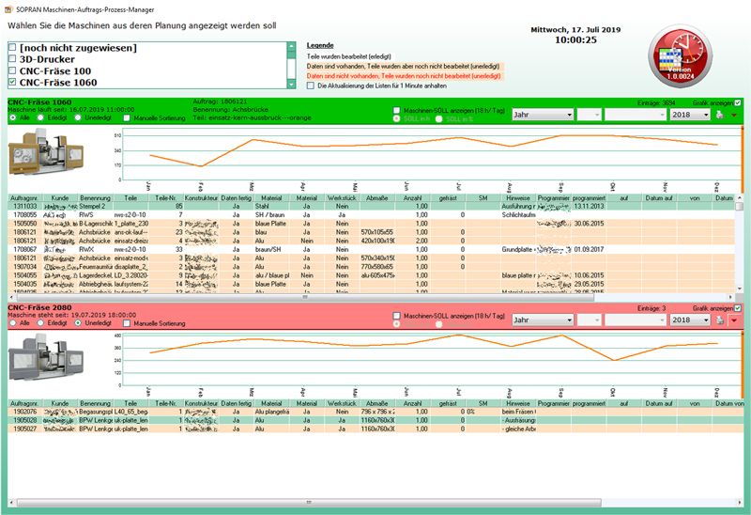Image resolution: width=751 pixels, height=515 pixels.
Task: Click machine list scroll-down arrow
Action: pos(291,85)
